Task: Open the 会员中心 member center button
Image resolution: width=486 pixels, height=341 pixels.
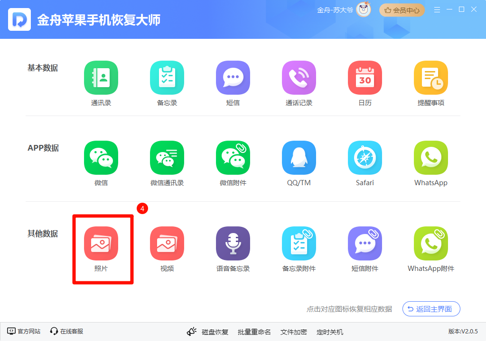Action: (x=402, y=10)
